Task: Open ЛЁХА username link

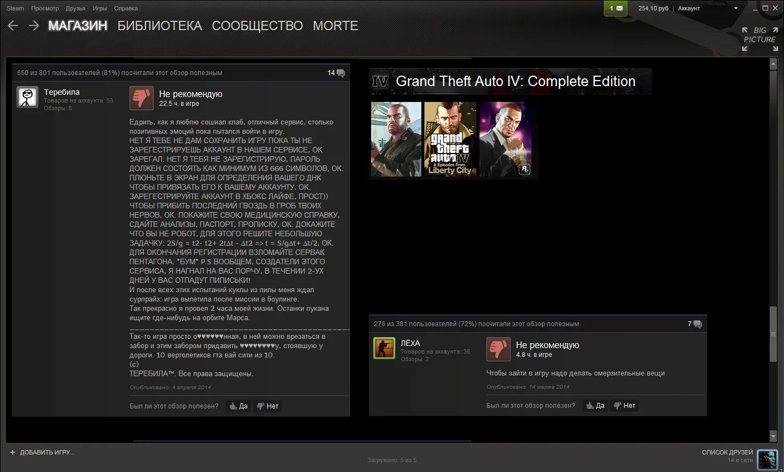Action: coord(410,343)
